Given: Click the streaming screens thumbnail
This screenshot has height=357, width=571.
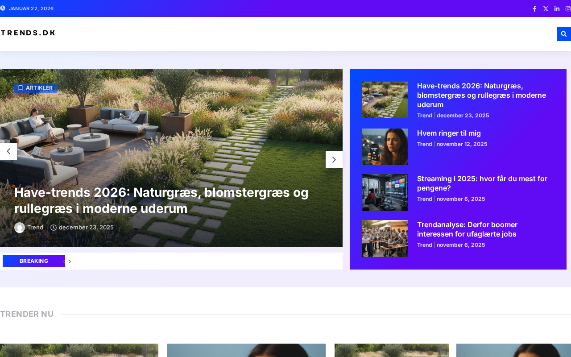Looking at the screenshot, I should click(x=385, y=192).
